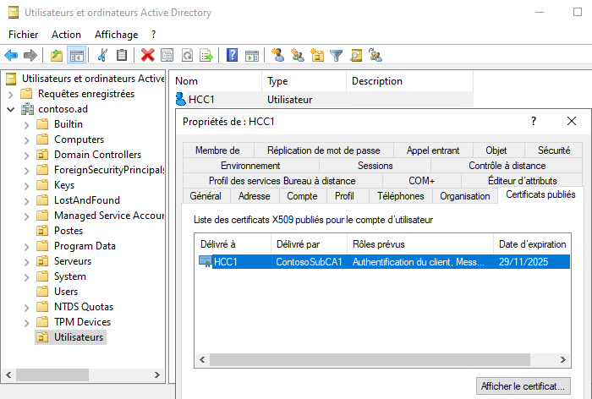Click the red Delete X icon
Viewport: 592px width, 399px height.
coord(147,56)
